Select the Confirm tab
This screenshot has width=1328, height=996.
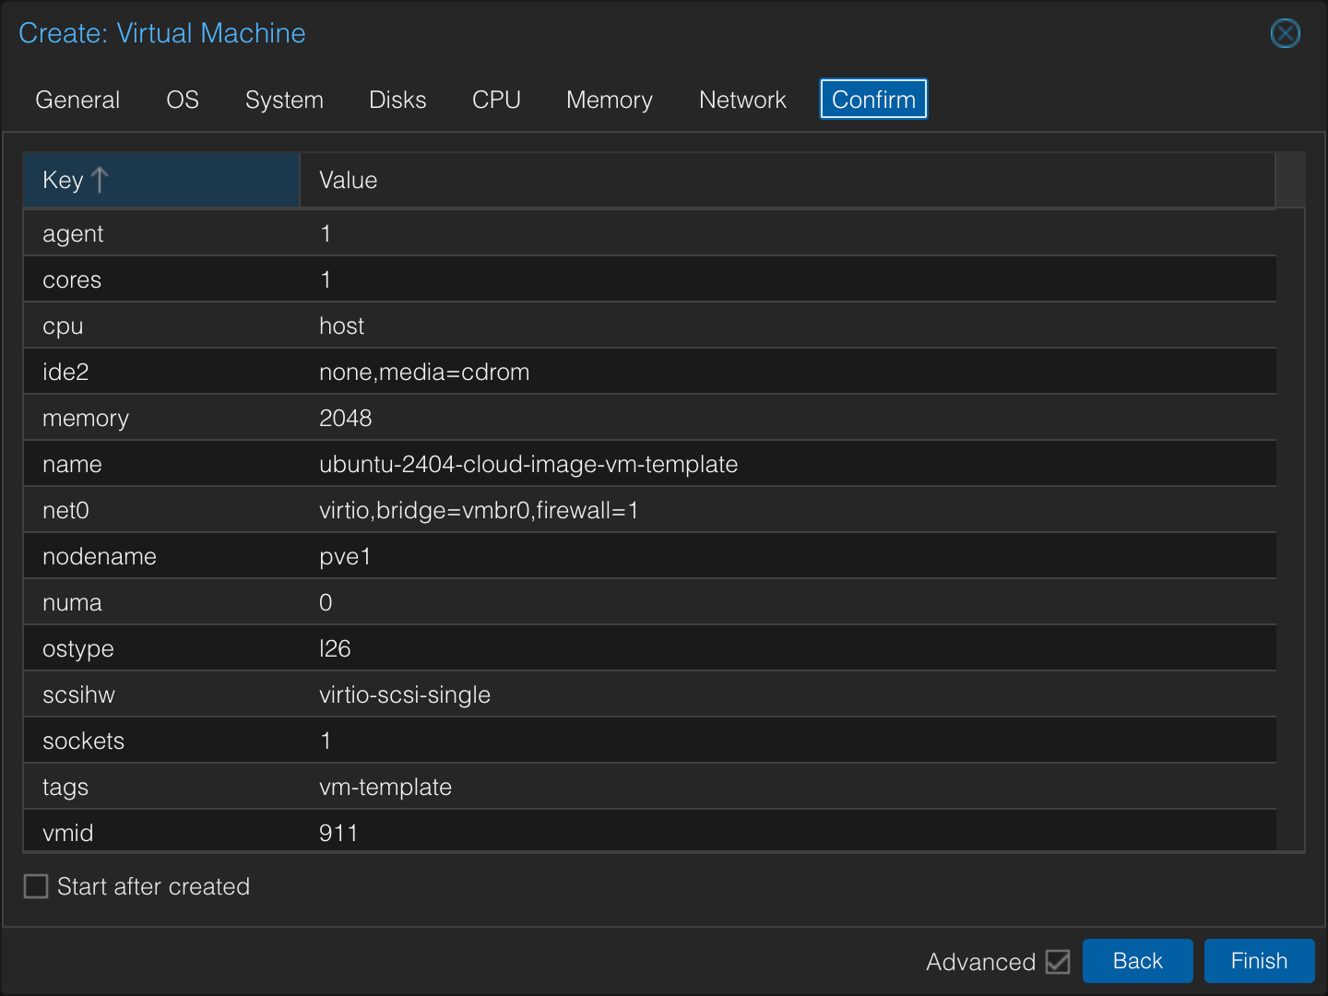pos(873,100)
